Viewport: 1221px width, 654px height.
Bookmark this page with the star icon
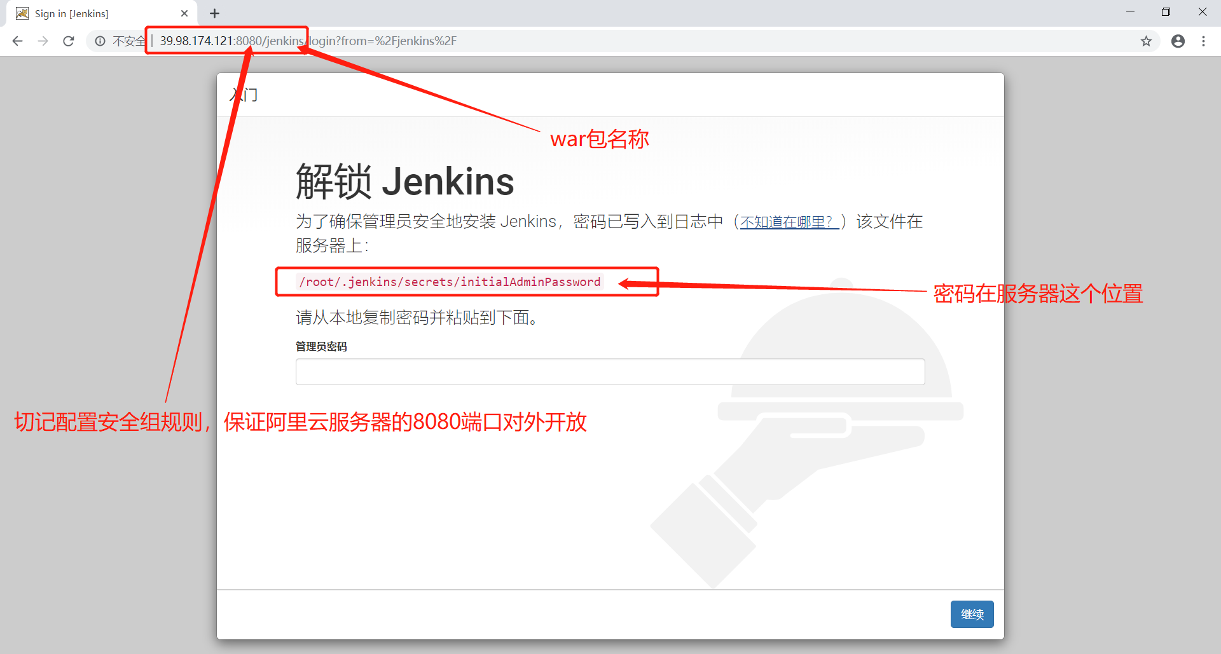[1146, 41]
